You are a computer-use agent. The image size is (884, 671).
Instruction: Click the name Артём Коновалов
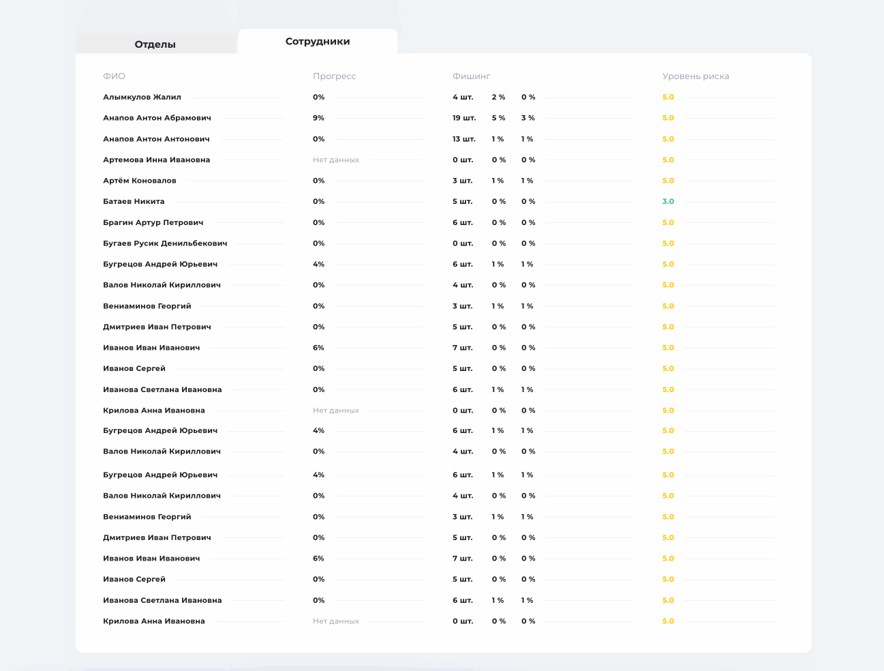pyautogui.click(x=140, y=181)
